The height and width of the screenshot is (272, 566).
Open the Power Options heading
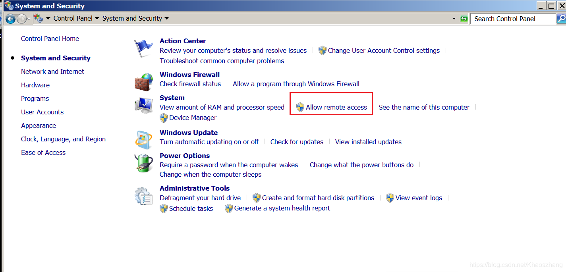185,156
